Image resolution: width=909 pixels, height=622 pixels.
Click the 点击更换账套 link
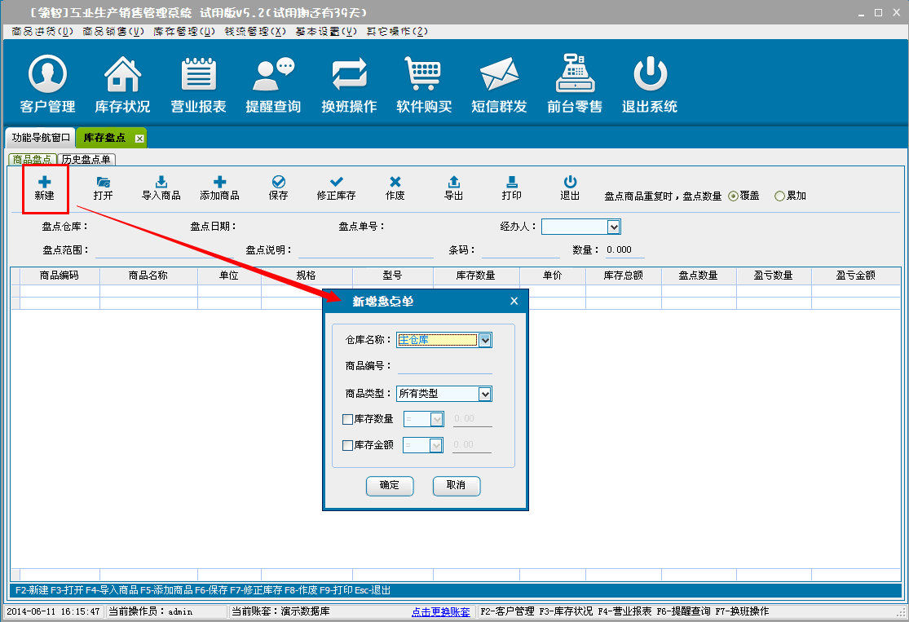pos(441,611)
